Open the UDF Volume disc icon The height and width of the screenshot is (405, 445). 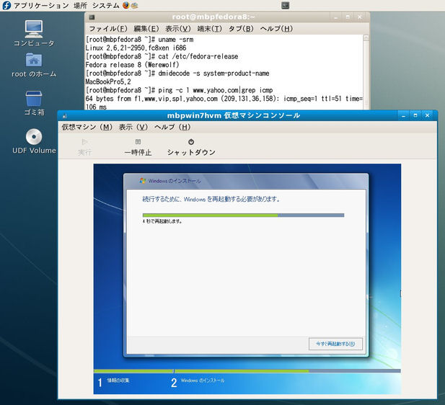tap(34, 141)
